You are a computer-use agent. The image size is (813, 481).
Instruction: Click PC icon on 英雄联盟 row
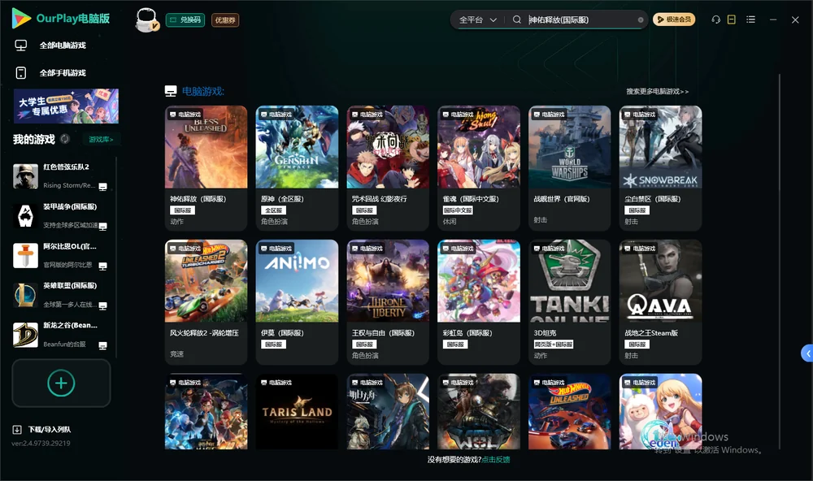102,305
